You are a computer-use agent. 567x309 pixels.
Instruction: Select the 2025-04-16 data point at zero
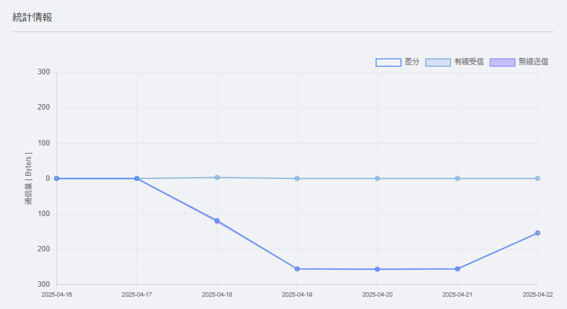click(57, 178)
